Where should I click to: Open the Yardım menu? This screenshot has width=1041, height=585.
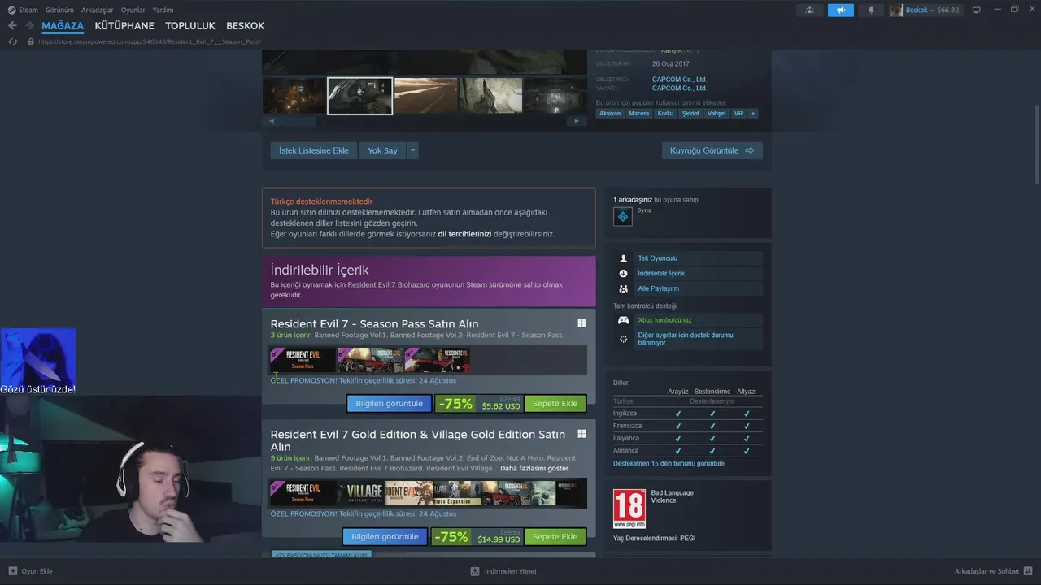point(163,11)
